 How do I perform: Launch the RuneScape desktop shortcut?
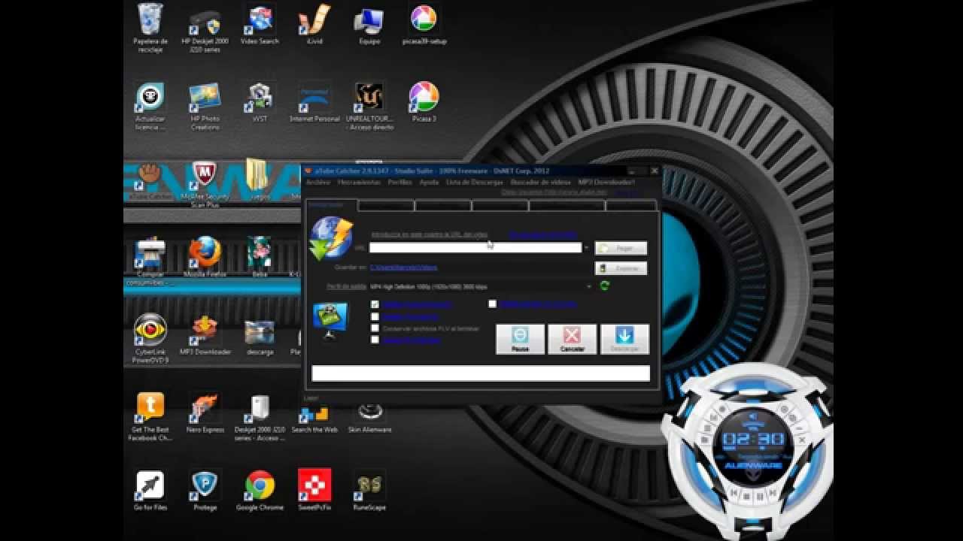click(x=369, y=491)
